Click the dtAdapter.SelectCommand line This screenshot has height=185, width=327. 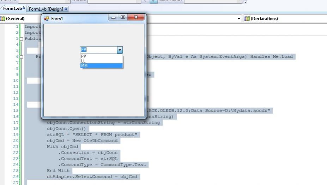click(92, 177)
